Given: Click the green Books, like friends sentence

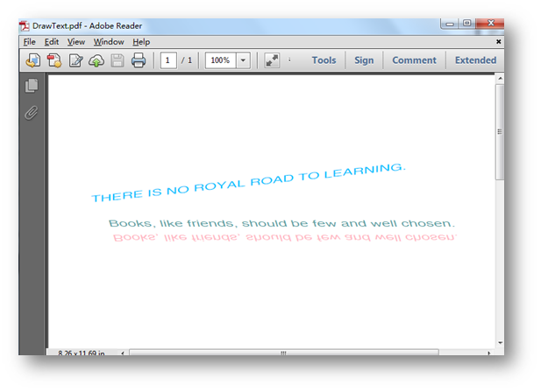Looking at the screenshot, I should coord(281,223).
